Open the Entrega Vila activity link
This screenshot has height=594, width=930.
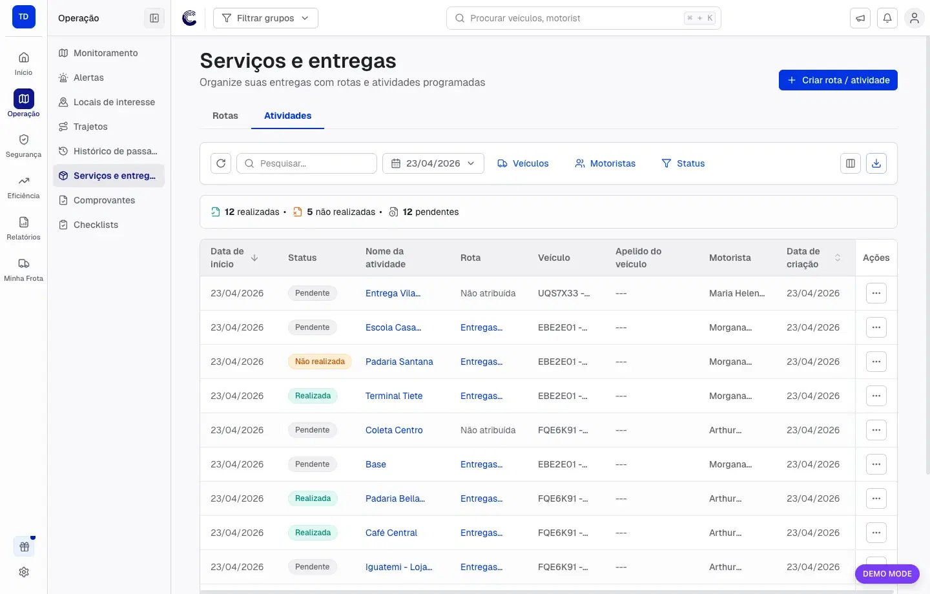393,293
